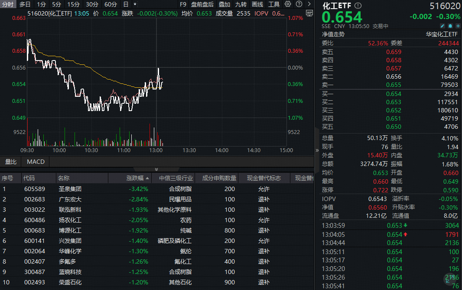The image size is (462, 290).
Task: Set a price alert with the bell icon
Action: pyautogui.click(x=451, y=26)
